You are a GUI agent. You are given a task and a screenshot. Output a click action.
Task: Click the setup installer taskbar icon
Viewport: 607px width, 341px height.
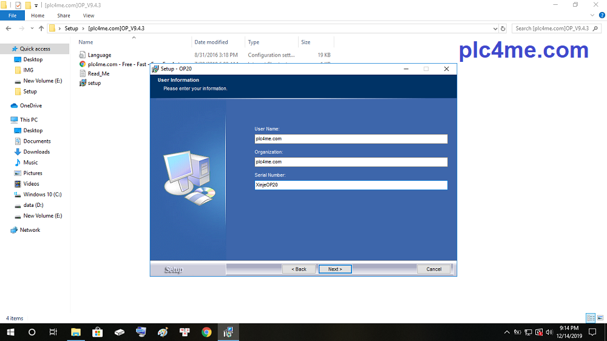click(228, 332)
